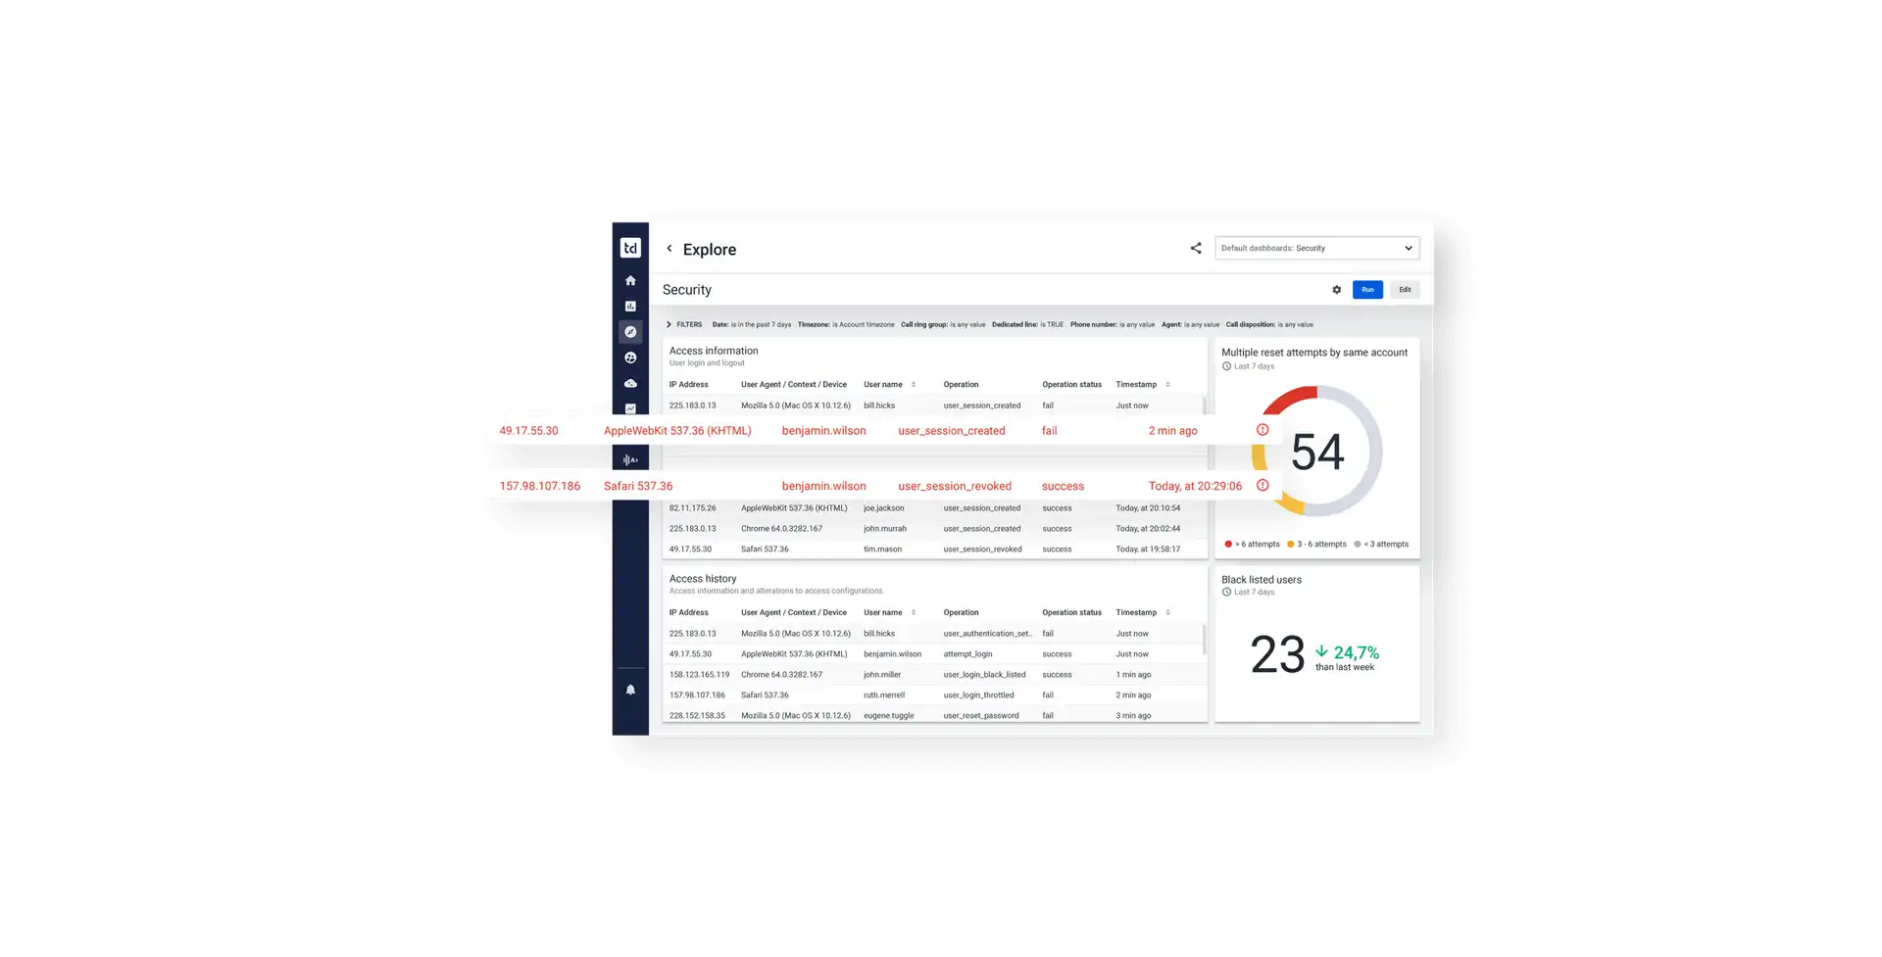Sort Access history by Timestamp
This screenshot has height=957, width=1882.
point(1167,613)
